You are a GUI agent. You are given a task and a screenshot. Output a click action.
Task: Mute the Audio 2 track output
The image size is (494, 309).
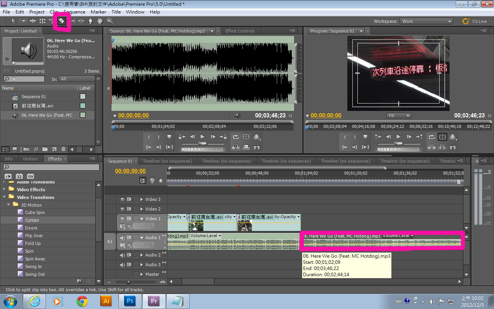122,255
